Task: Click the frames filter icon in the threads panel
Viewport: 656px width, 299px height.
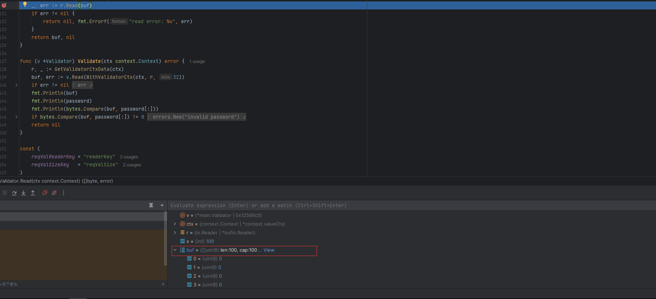Action: (x=151, y=205)
